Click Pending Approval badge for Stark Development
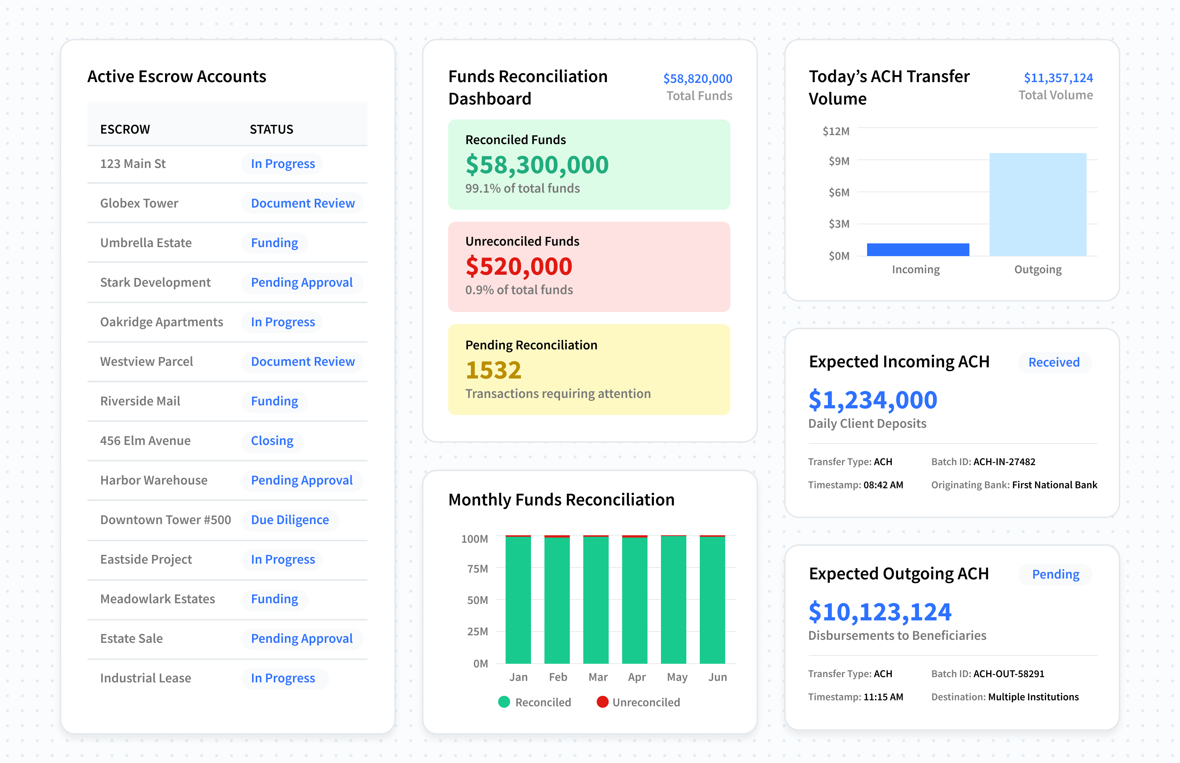1180x763 pixels. click(x=302, y=283)
